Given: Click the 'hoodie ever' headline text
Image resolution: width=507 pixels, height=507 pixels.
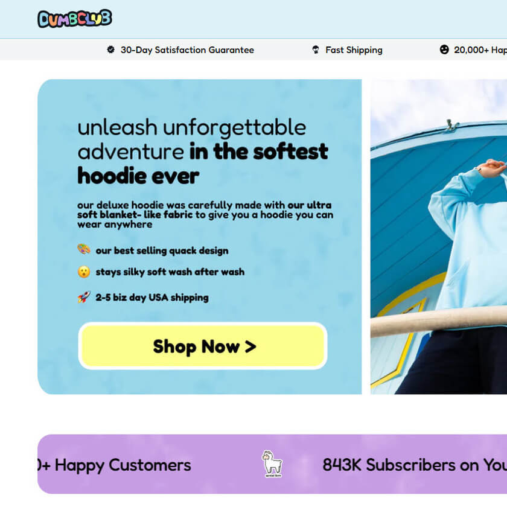Looking at the screenshot, I should pos(138,176).
